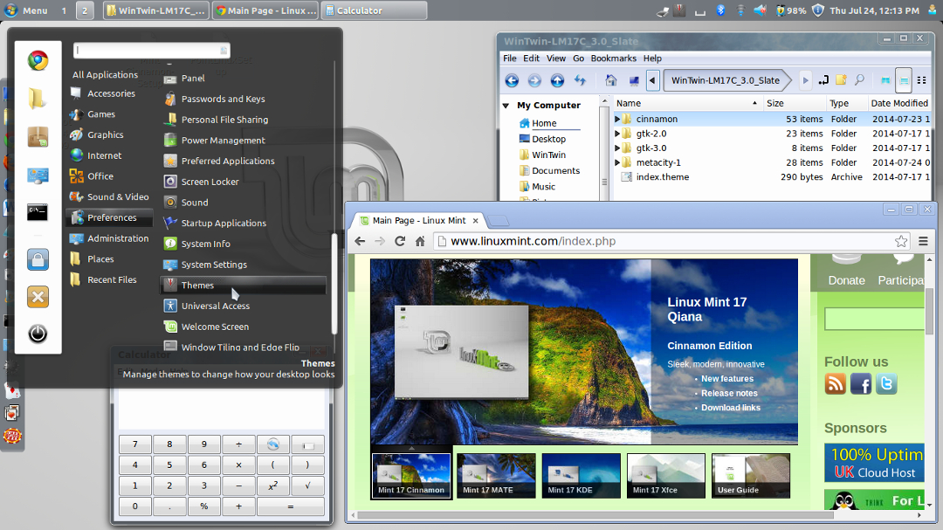Click the orange logout X icon
The image size is (943, 530).
(38, 297)
